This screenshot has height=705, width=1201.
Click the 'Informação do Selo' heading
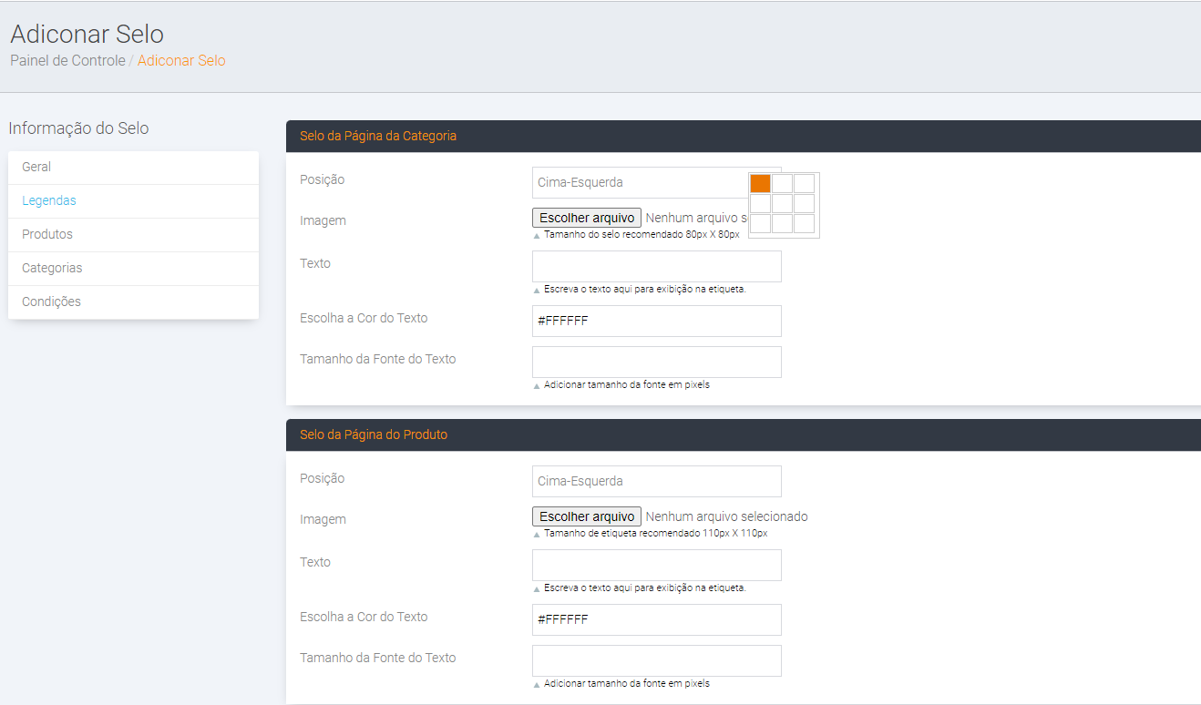click(x=78, y=128)
